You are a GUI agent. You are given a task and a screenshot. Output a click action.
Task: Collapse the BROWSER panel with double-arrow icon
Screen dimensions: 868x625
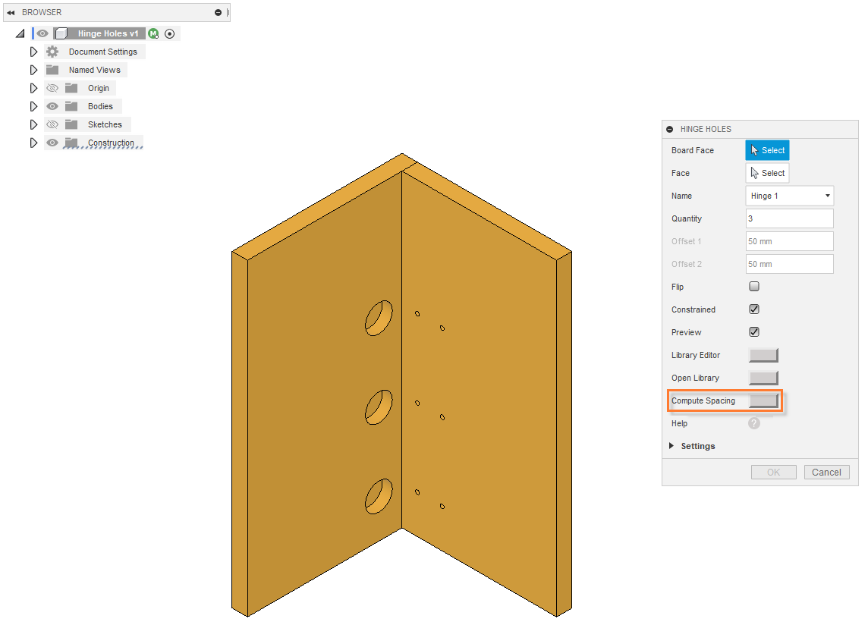[11, 13]
